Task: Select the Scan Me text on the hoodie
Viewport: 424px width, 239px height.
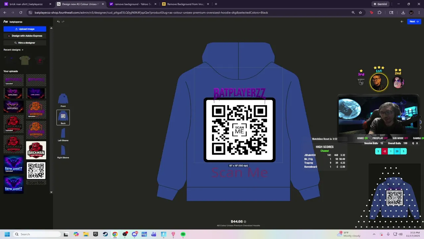Action: tap(239, 173)
